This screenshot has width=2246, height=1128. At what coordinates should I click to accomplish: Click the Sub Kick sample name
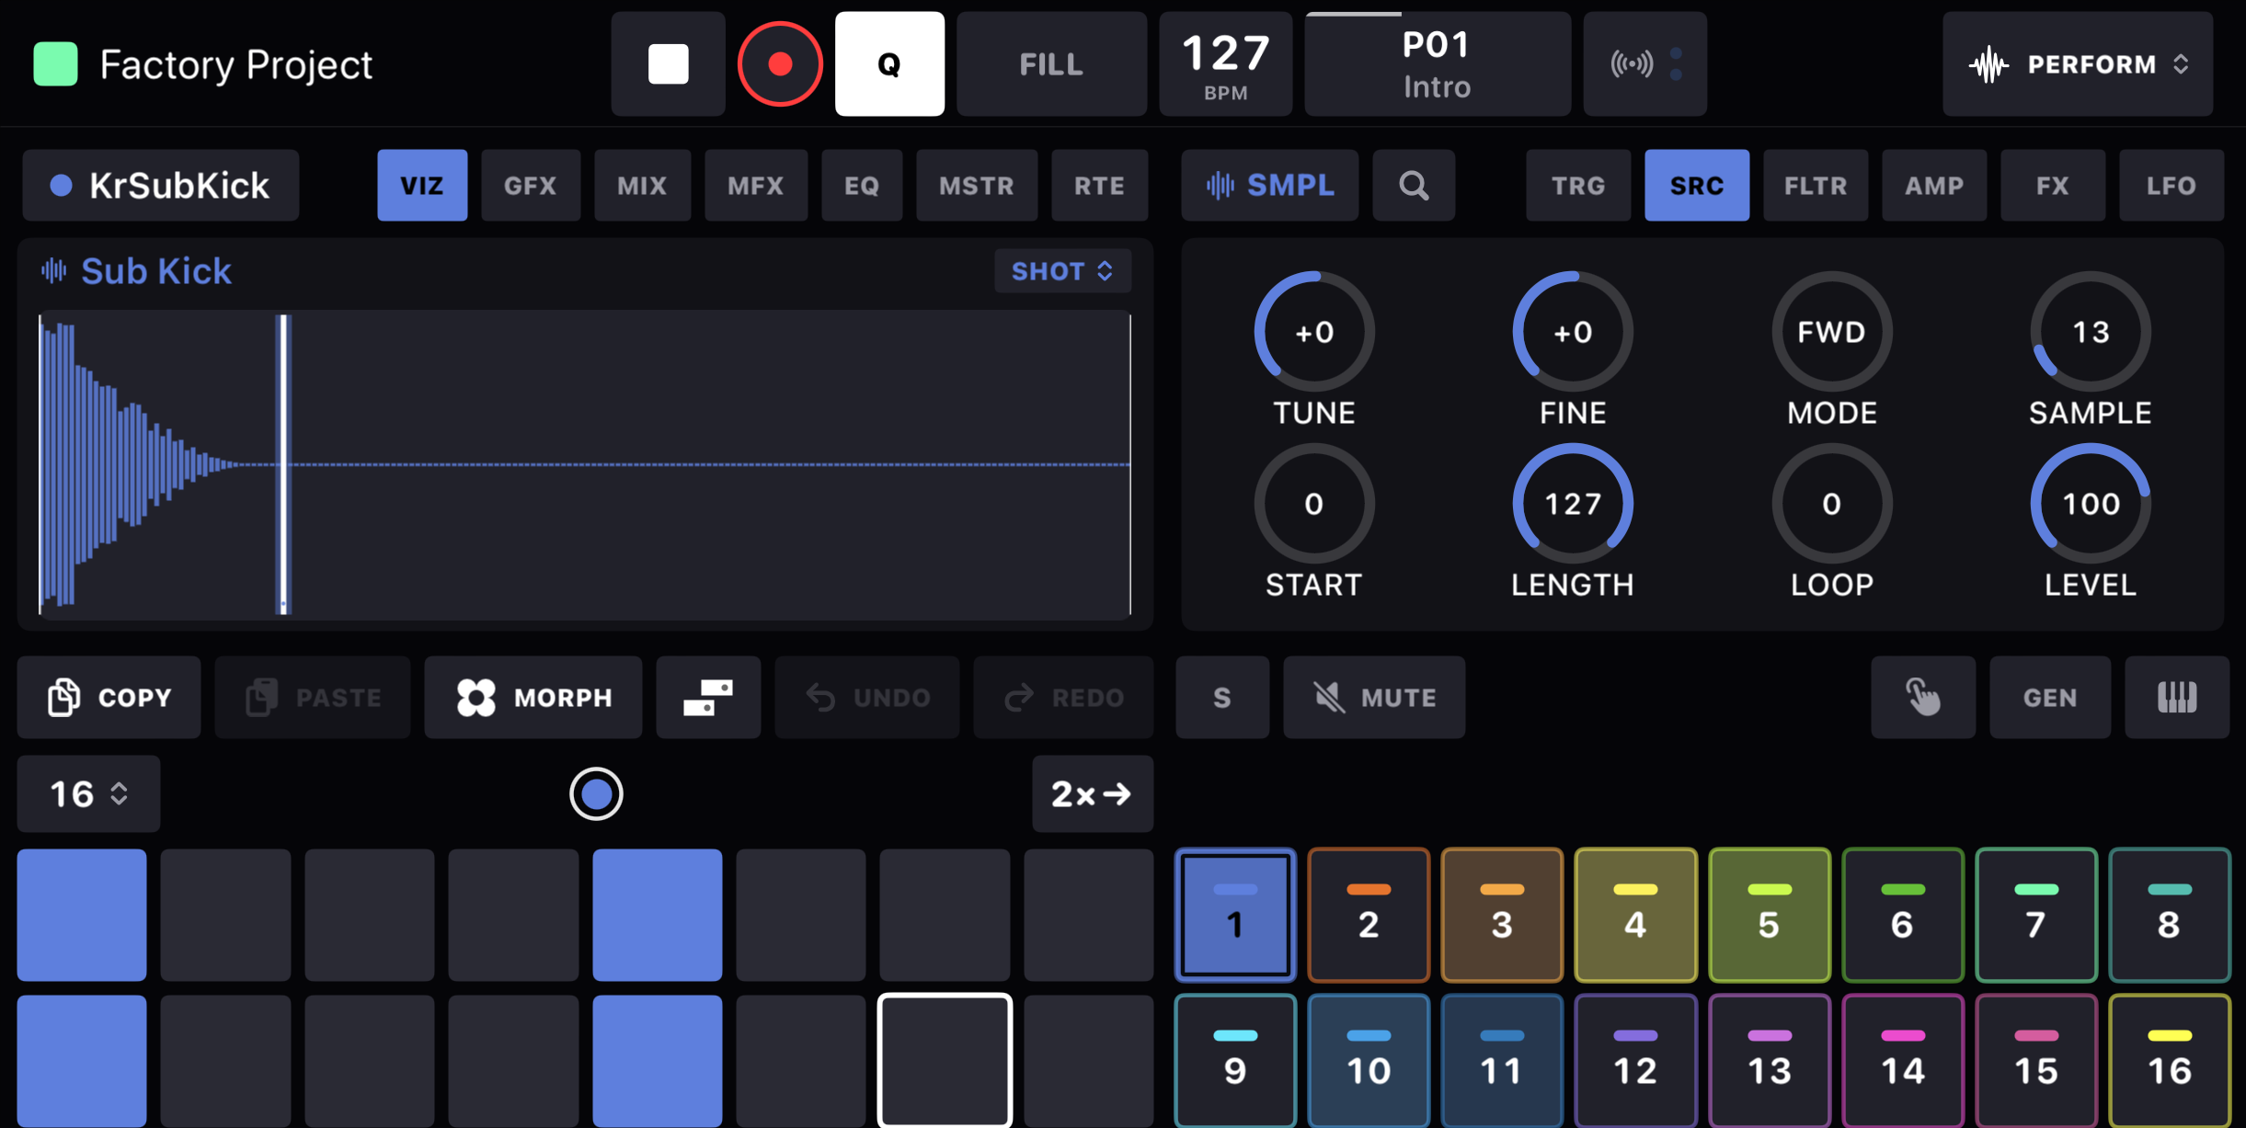pos(155,271)
